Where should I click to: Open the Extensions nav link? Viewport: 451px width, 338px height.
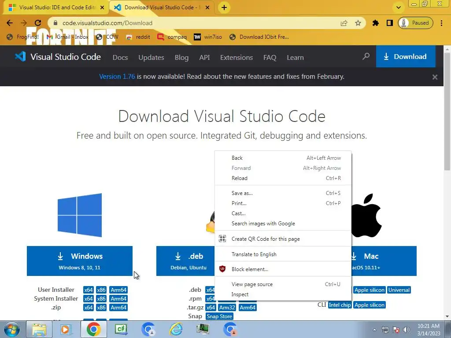(237, 58)
